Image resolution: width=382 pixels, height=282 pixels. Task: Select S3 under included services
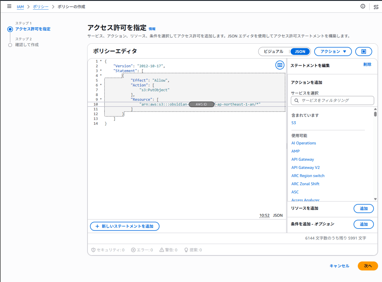tap(294, 123)
